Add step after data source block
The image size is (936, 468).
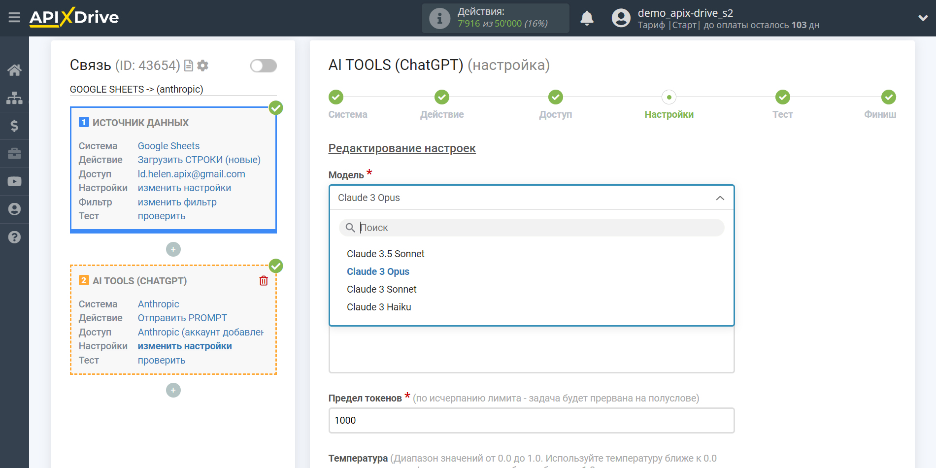[x=173, y=249]
